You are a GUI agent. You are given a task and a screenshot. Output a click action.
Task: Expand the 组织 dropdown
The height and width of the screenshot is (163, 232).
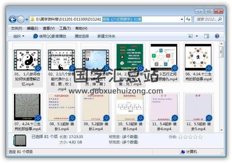pos(19,36)
